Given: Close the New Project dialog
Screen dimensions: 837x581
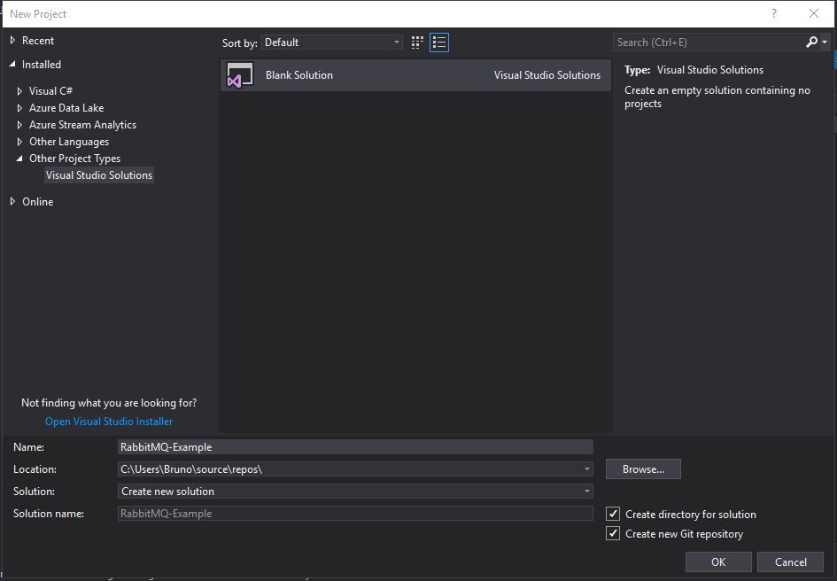Looking at the screenshot, I should point(813,13).
